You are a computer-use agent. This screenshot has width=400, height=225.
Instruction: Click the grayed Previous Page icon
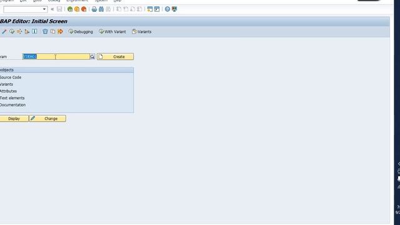coord(126,9)
